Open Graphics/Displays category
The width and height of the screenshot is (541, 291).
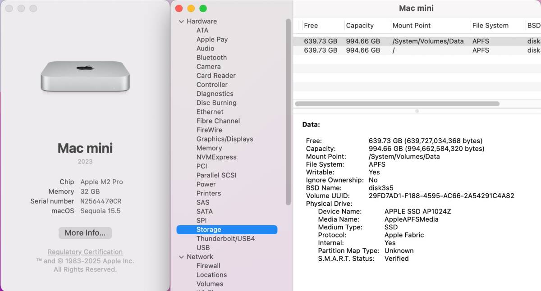point(225,139)
